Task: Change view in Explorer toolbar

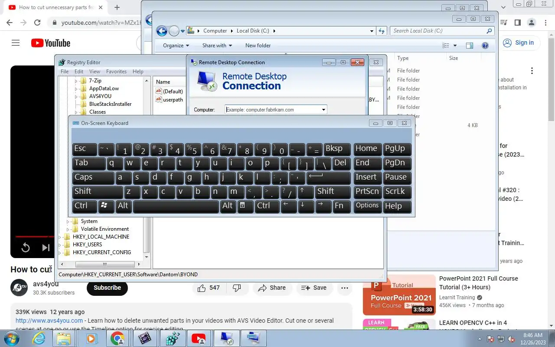Action: (445, 46)
